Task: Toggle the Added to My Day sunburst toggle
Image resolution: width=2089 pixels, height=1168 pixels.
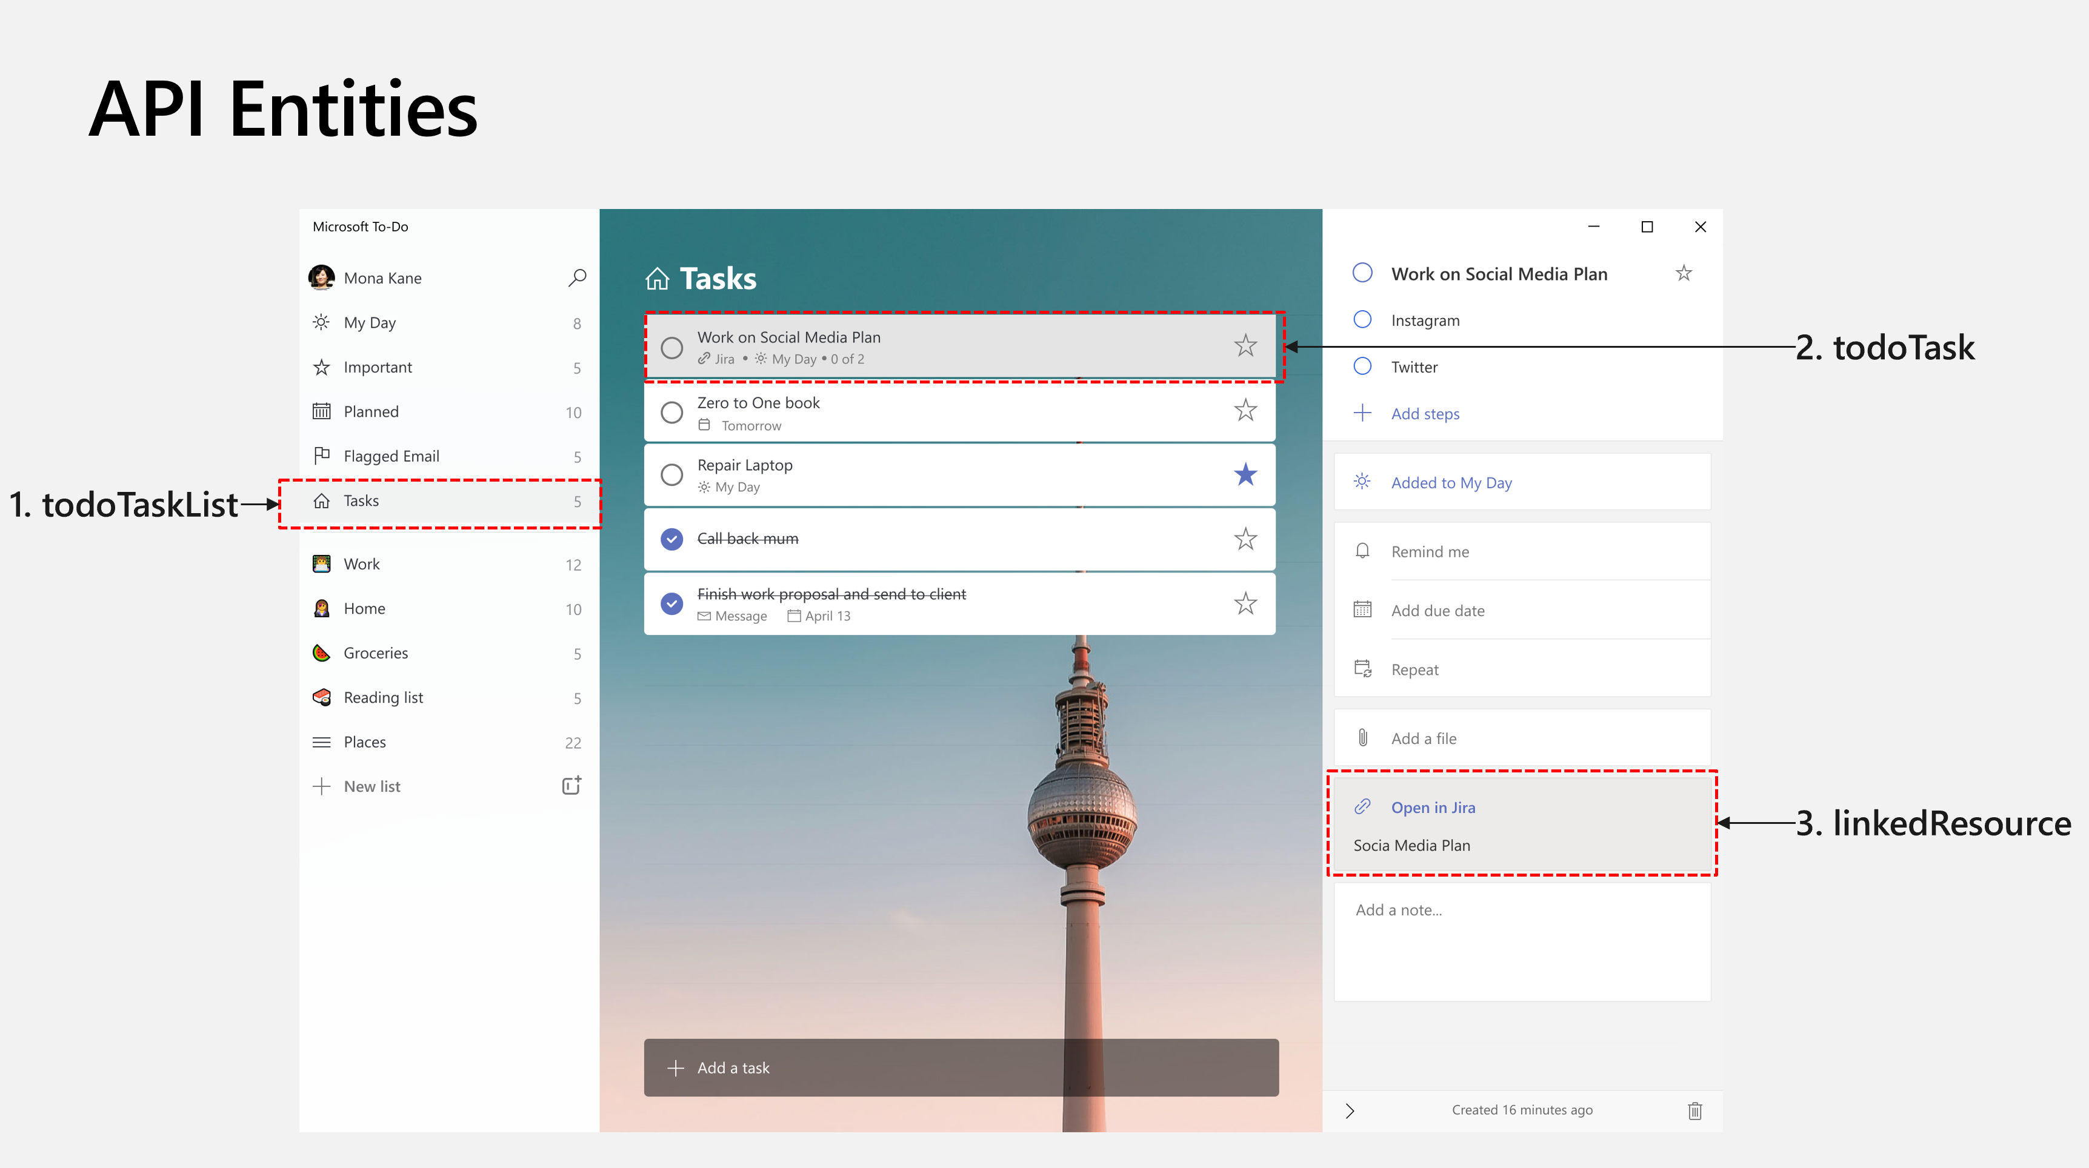Action: click(x=1364, y=480)
